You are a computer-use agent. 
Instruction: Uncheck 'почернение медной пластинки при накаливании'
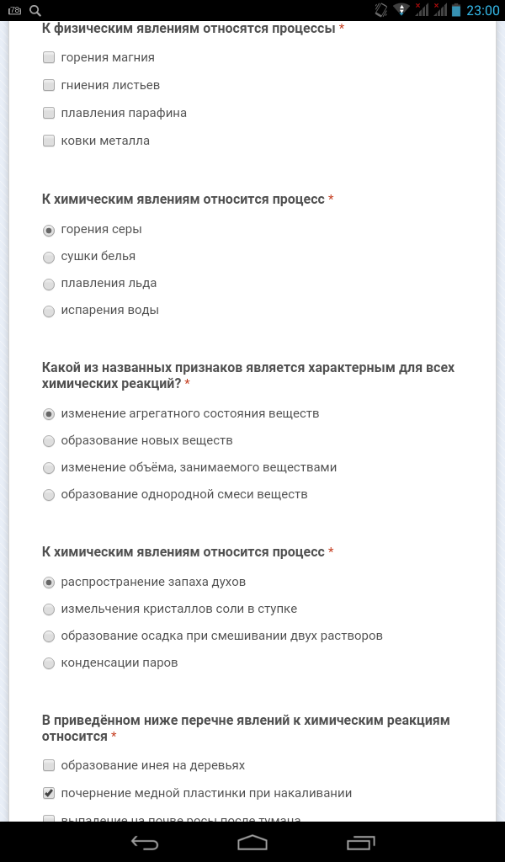pos(49,793)
